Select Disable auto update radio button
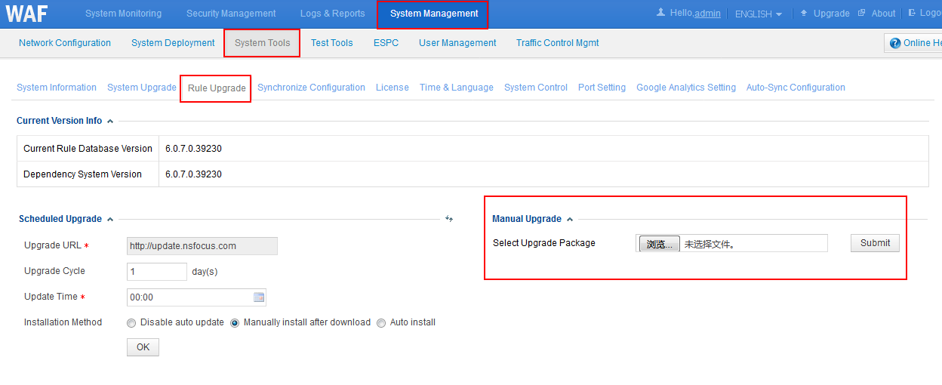Image resolution: width=942 pixels, height=385 pixels. point(132,323)
